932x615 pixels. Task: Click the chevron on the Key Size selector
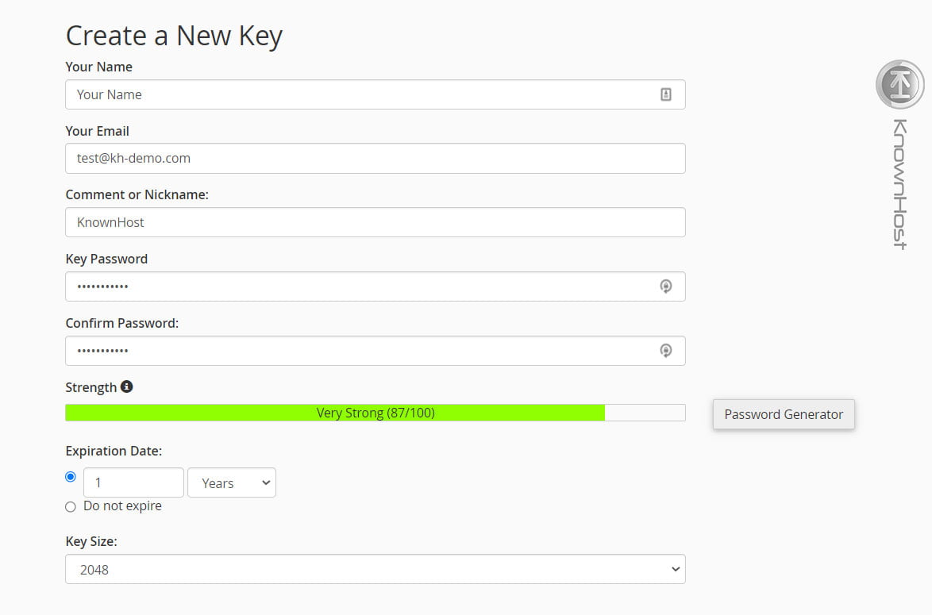click(x=676, y=569)
